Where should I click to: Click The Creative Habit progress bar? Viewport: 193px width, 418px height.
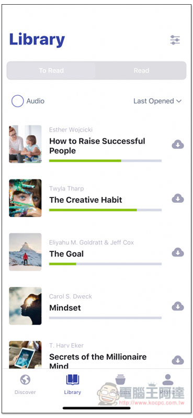[x=106, y=210]
